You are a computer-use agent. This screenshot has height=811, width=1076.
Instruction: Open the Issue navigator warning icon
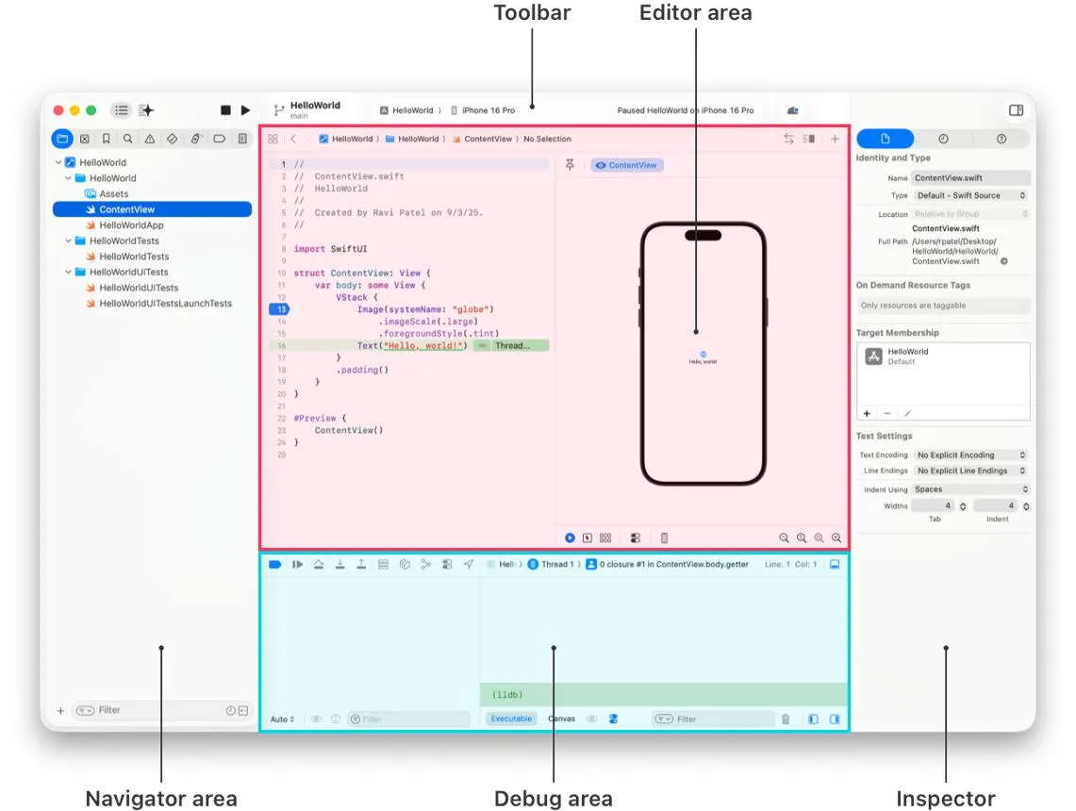click(150, 139)
